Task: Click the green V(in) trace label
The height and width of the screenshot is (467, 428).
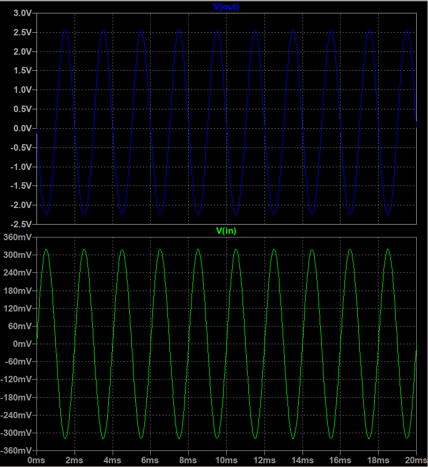Action: point(226,231)
